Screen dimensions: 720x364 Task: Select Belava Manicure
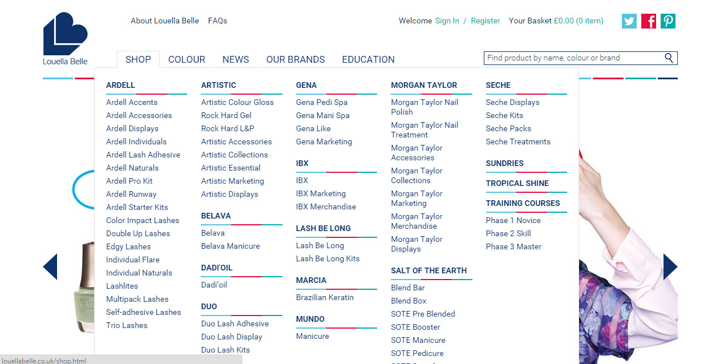coord(230,246)
